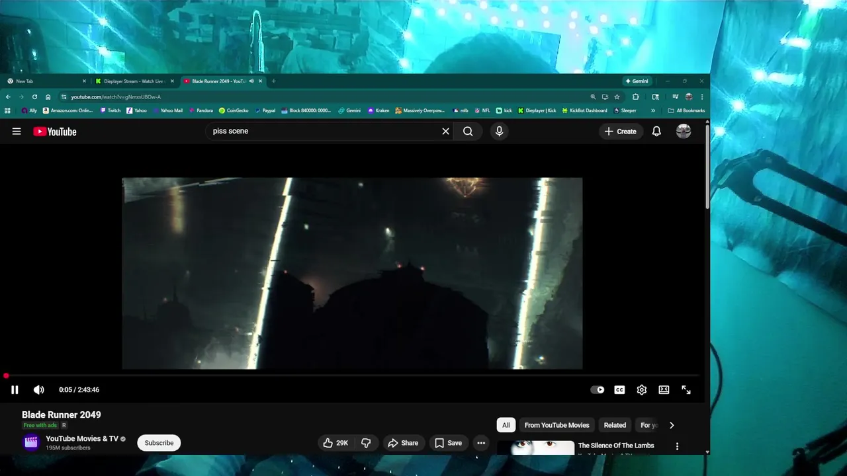Run search with the magnifier button
The image size is (847, 476).
tap(468, 132)
